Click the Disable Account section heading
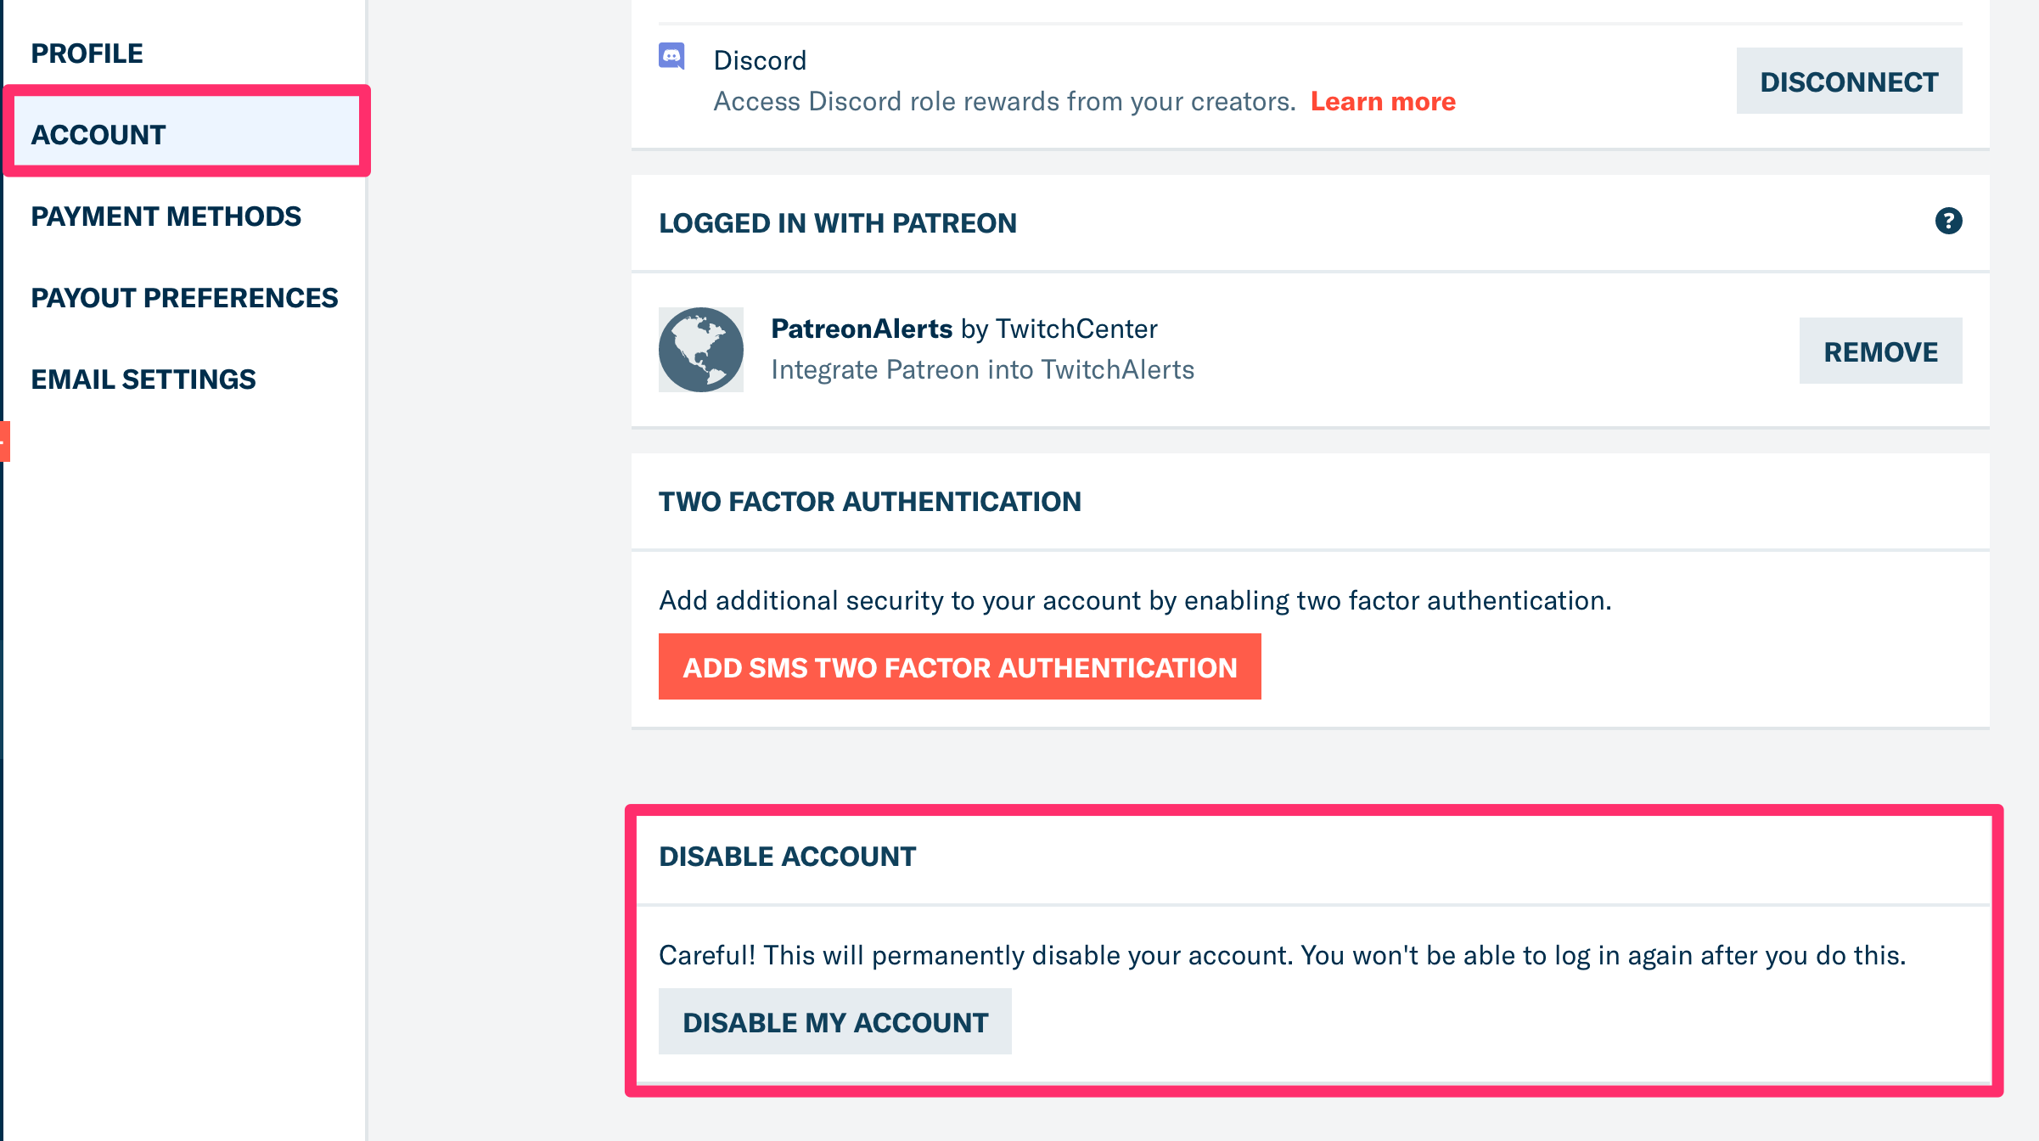Viewport: 2039px width, 1141px height. [x=787, y=857]
